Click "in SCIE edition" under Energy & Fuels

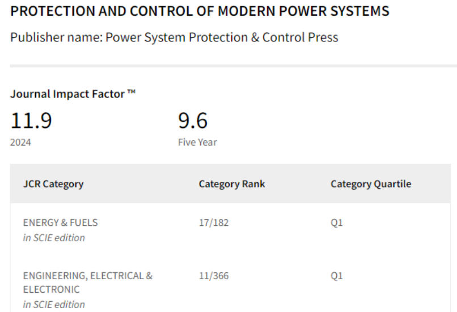(54, 238)
